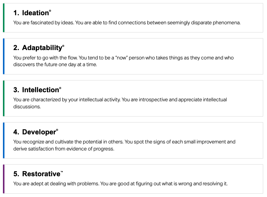Image resolution: width=267 pixels, height=197 pixels.
Task: Click the registered symbol after Developer
Action: coord(57,130)
